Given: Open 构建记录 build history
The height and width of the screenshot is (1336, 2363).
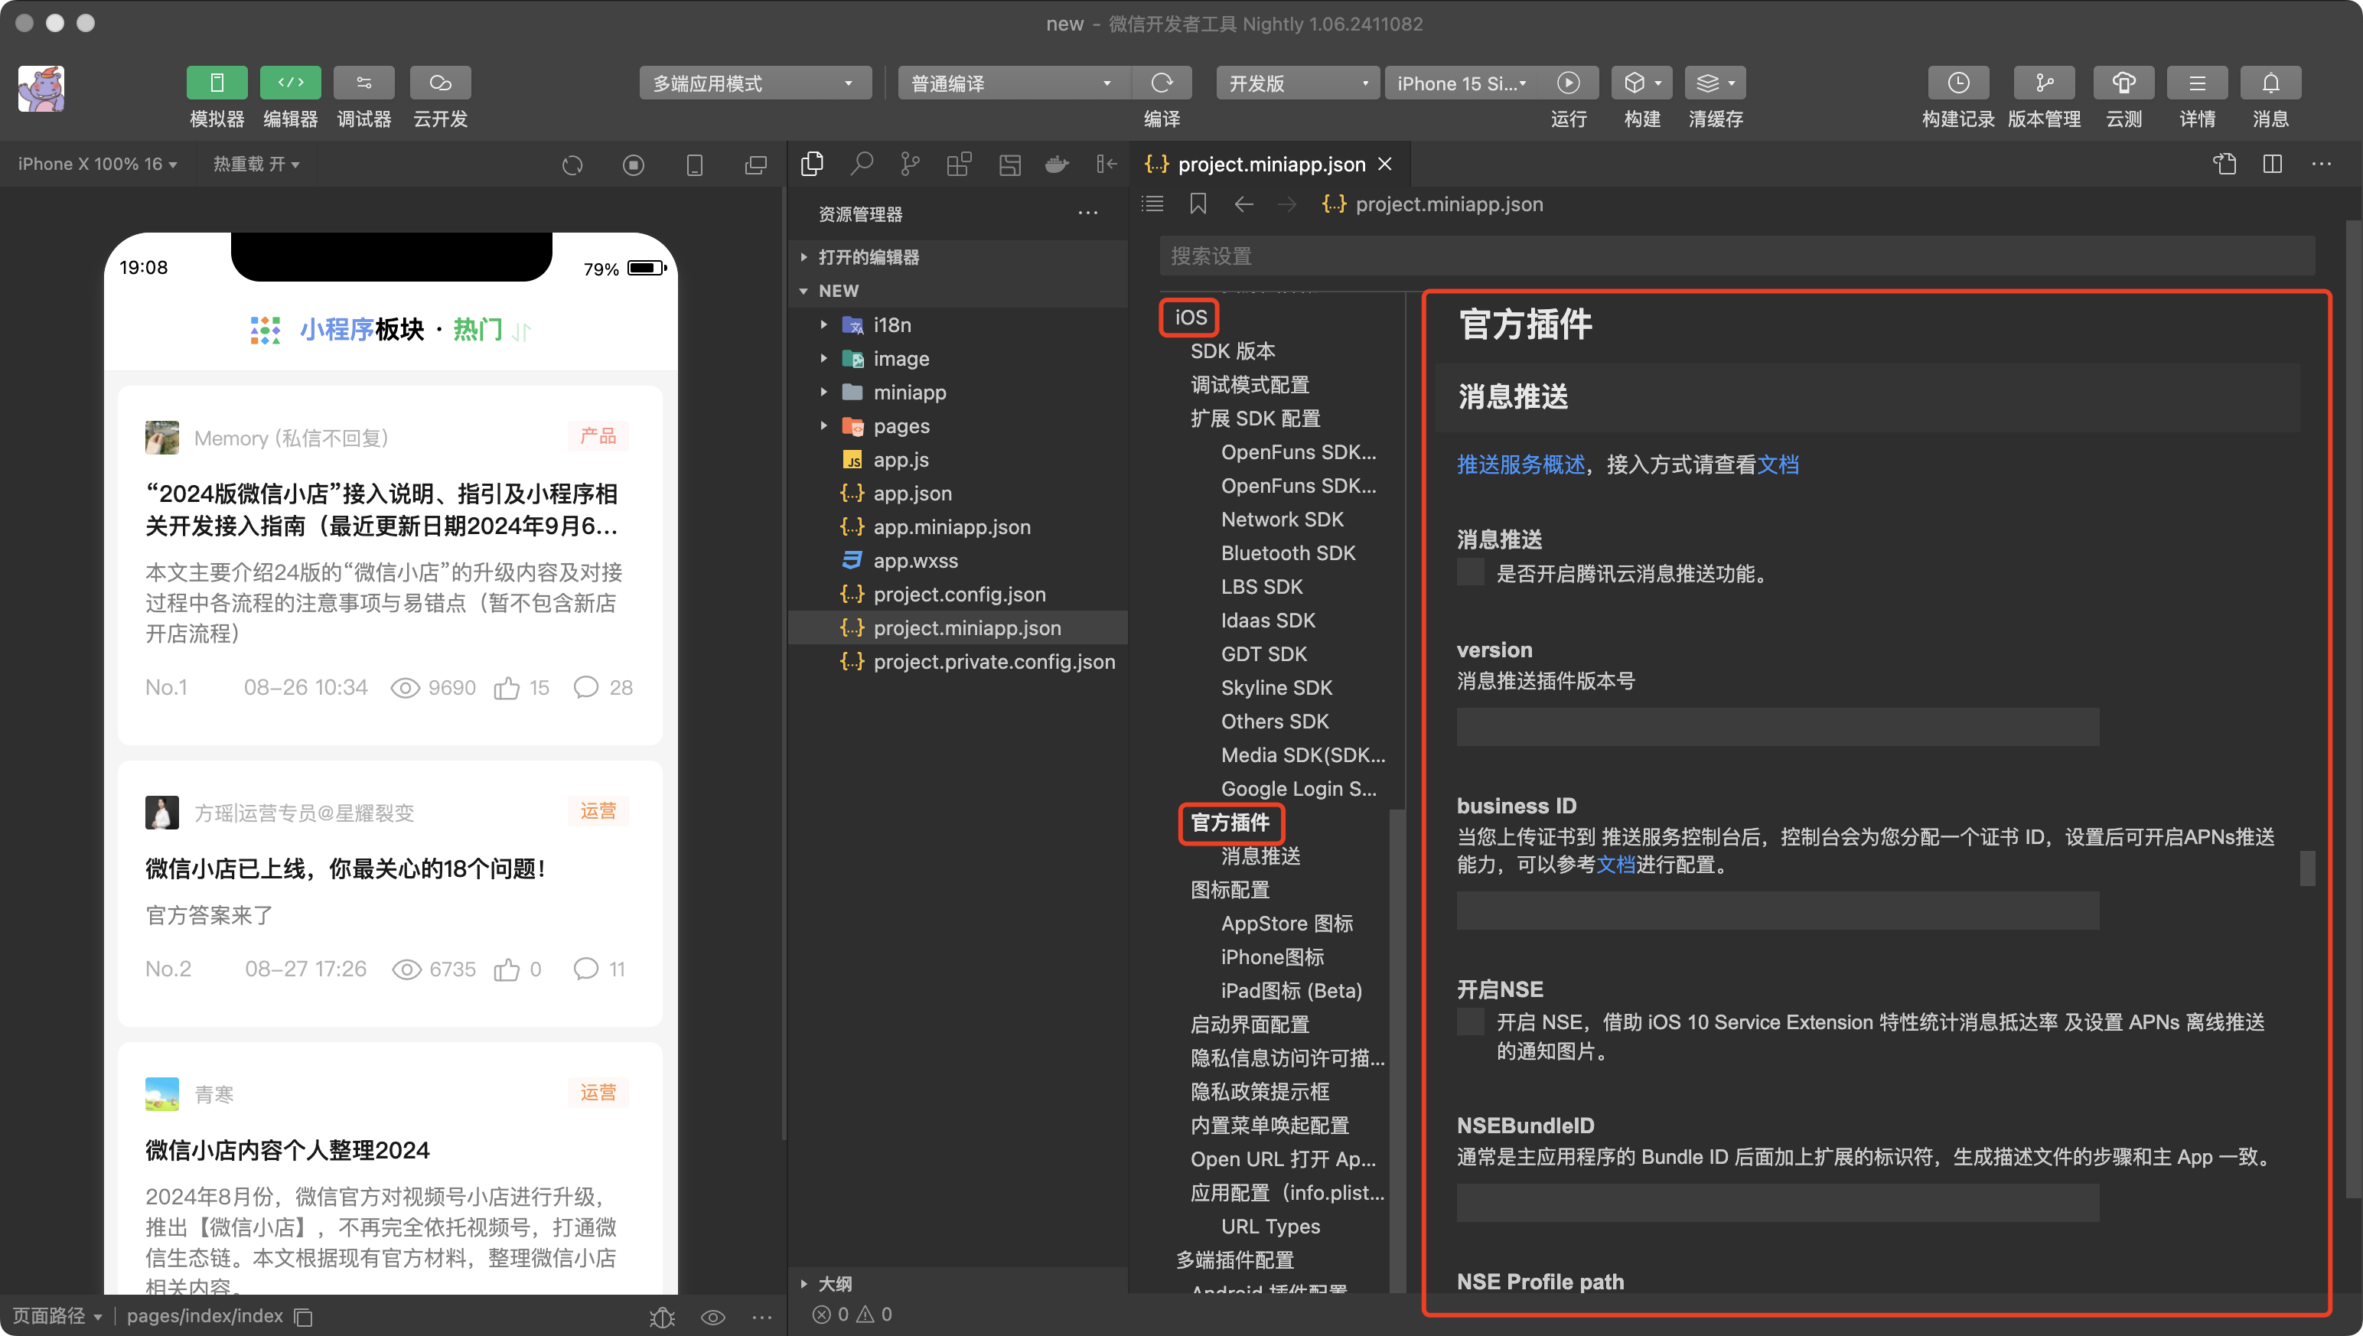Looking at the screenshot, I should click(1958, 83).
